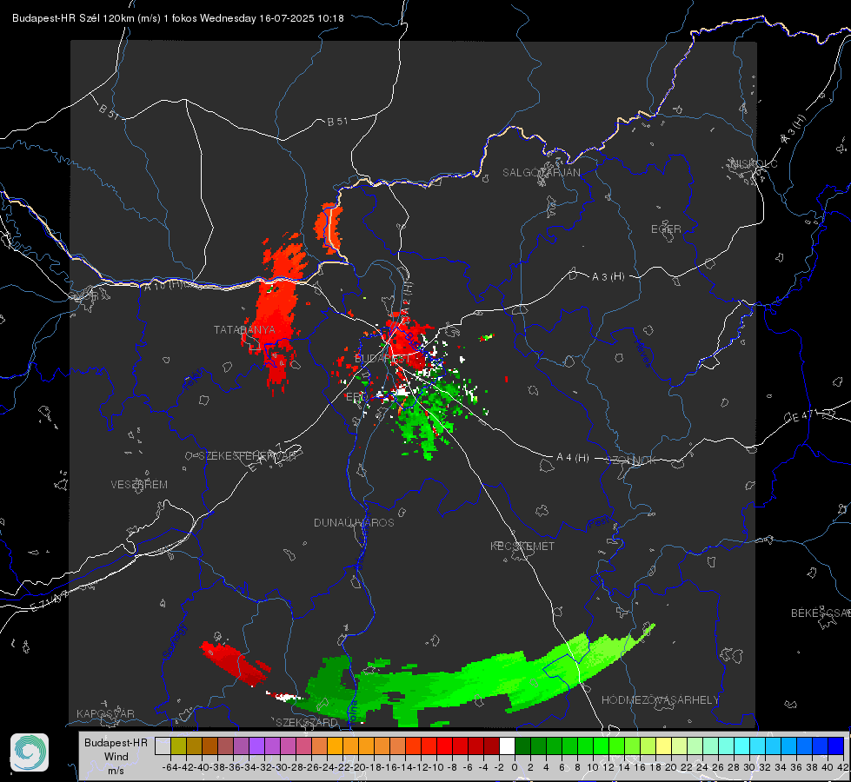Click the HODMEZOVASARHELY city label
The image size is (851, 782).
[x=661, y=700]
